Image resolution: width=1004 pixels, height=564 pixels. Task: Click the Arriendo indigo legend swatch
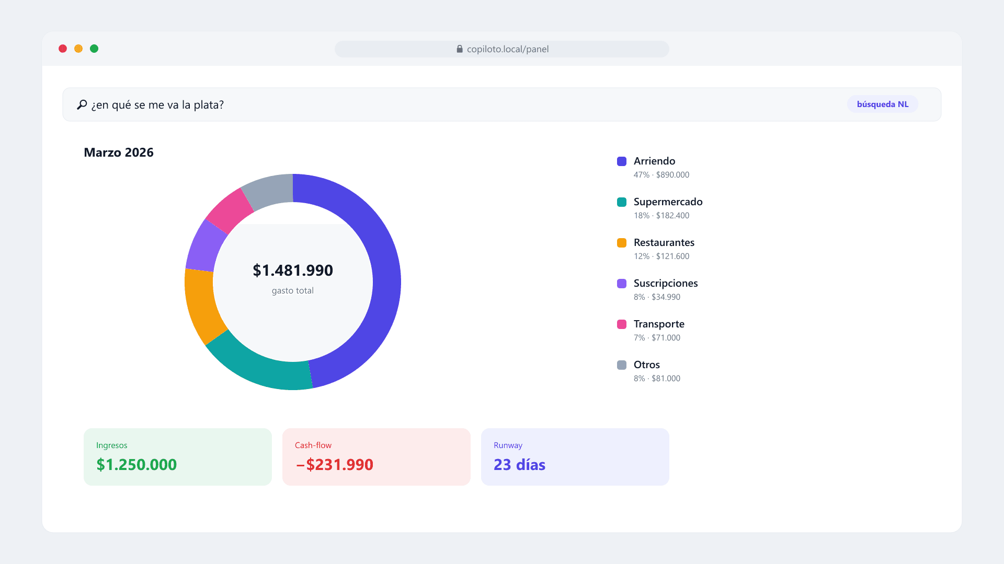(x=622, y=161)
